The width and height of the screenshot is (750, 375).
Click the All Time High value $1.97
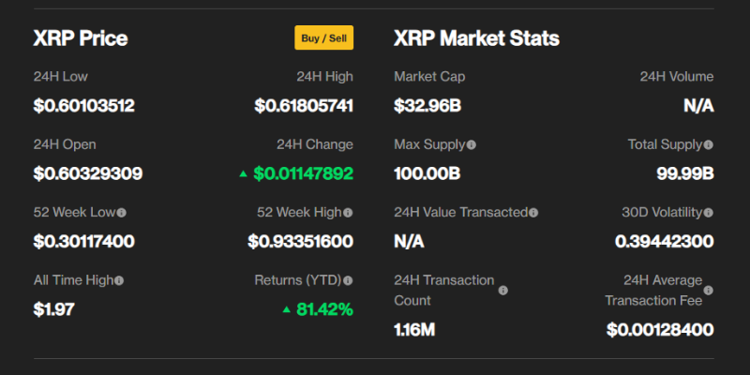tap(54, 308)
